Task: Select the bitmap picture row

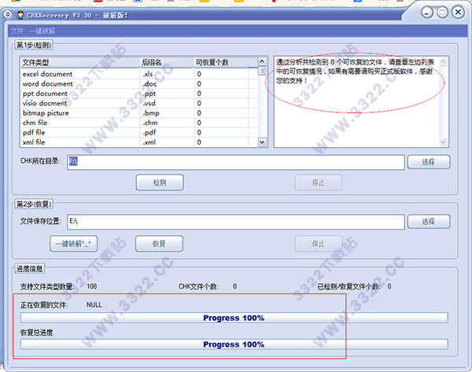Action: click(x=139, y=113)
